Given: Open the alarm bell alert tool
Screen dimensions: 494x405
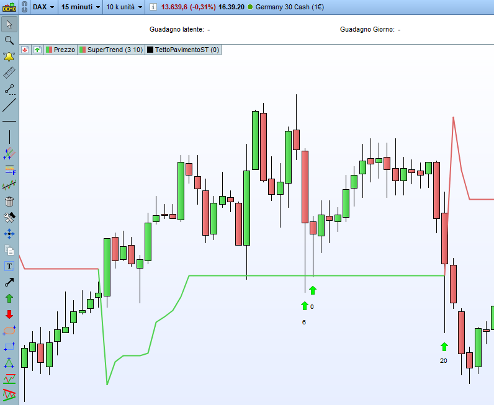Looking at the screenshot, I should click(x=9, y=56).
